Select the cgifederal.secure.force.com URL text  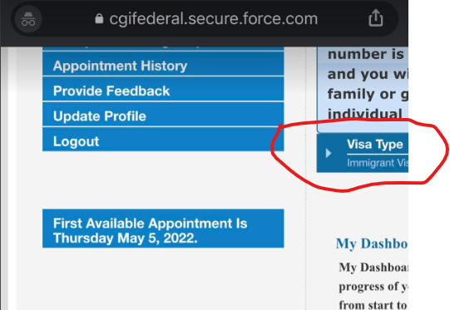214,19
